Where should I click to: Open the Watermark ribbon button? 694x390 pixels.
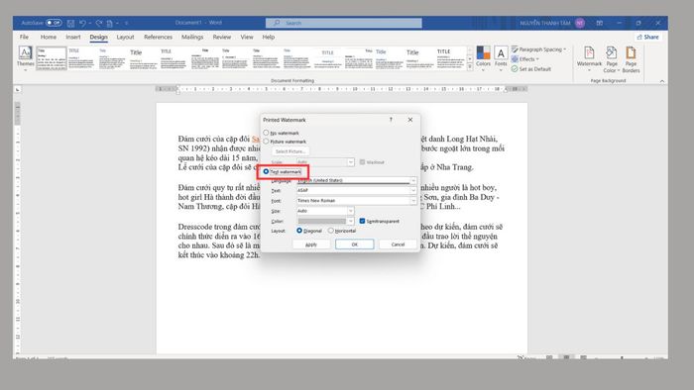[x=589, y=58]
